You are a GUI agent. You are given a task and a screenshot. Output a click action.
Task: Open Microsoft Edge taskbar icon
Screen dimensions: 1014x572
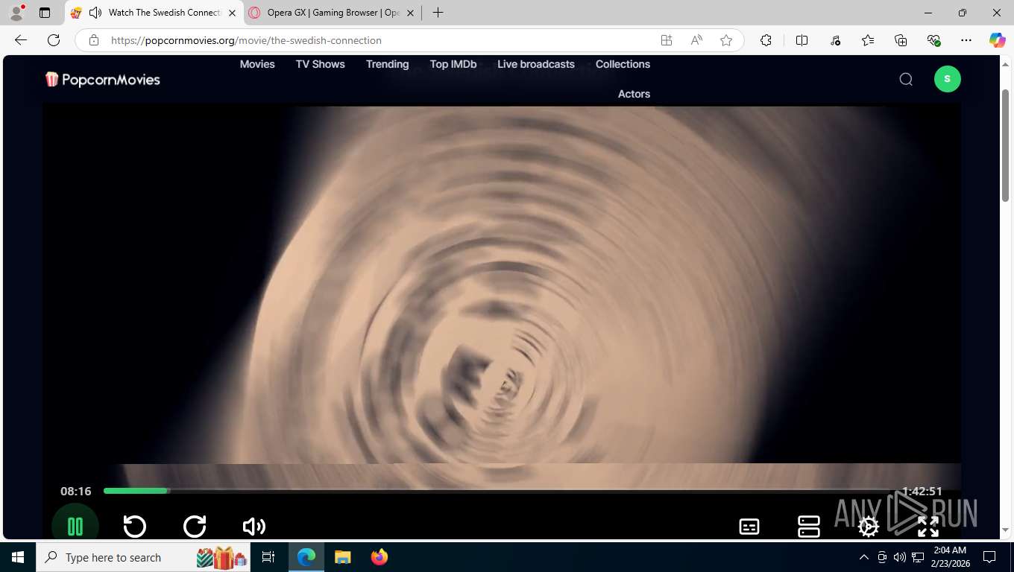[306, 557]
